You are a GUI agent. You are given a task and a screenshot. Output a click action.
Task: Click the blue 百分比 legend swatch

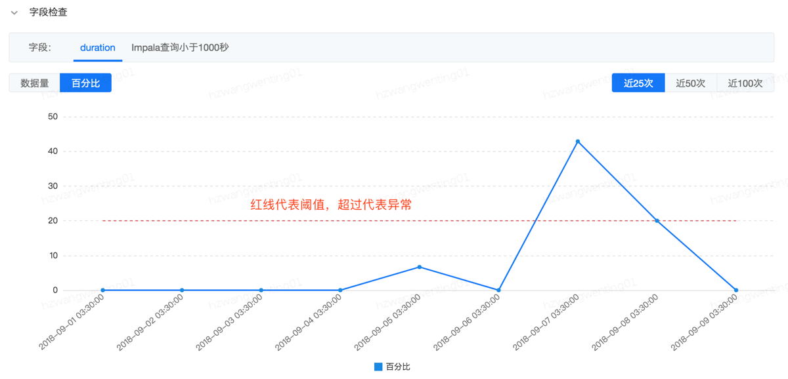pos(378,367)
